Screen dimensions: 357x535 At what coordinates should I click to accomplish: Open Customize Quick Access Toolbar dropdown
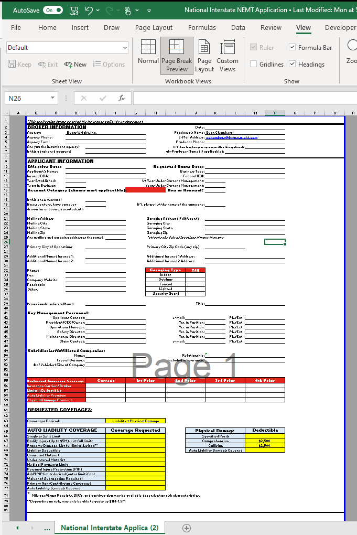point(149,10)
